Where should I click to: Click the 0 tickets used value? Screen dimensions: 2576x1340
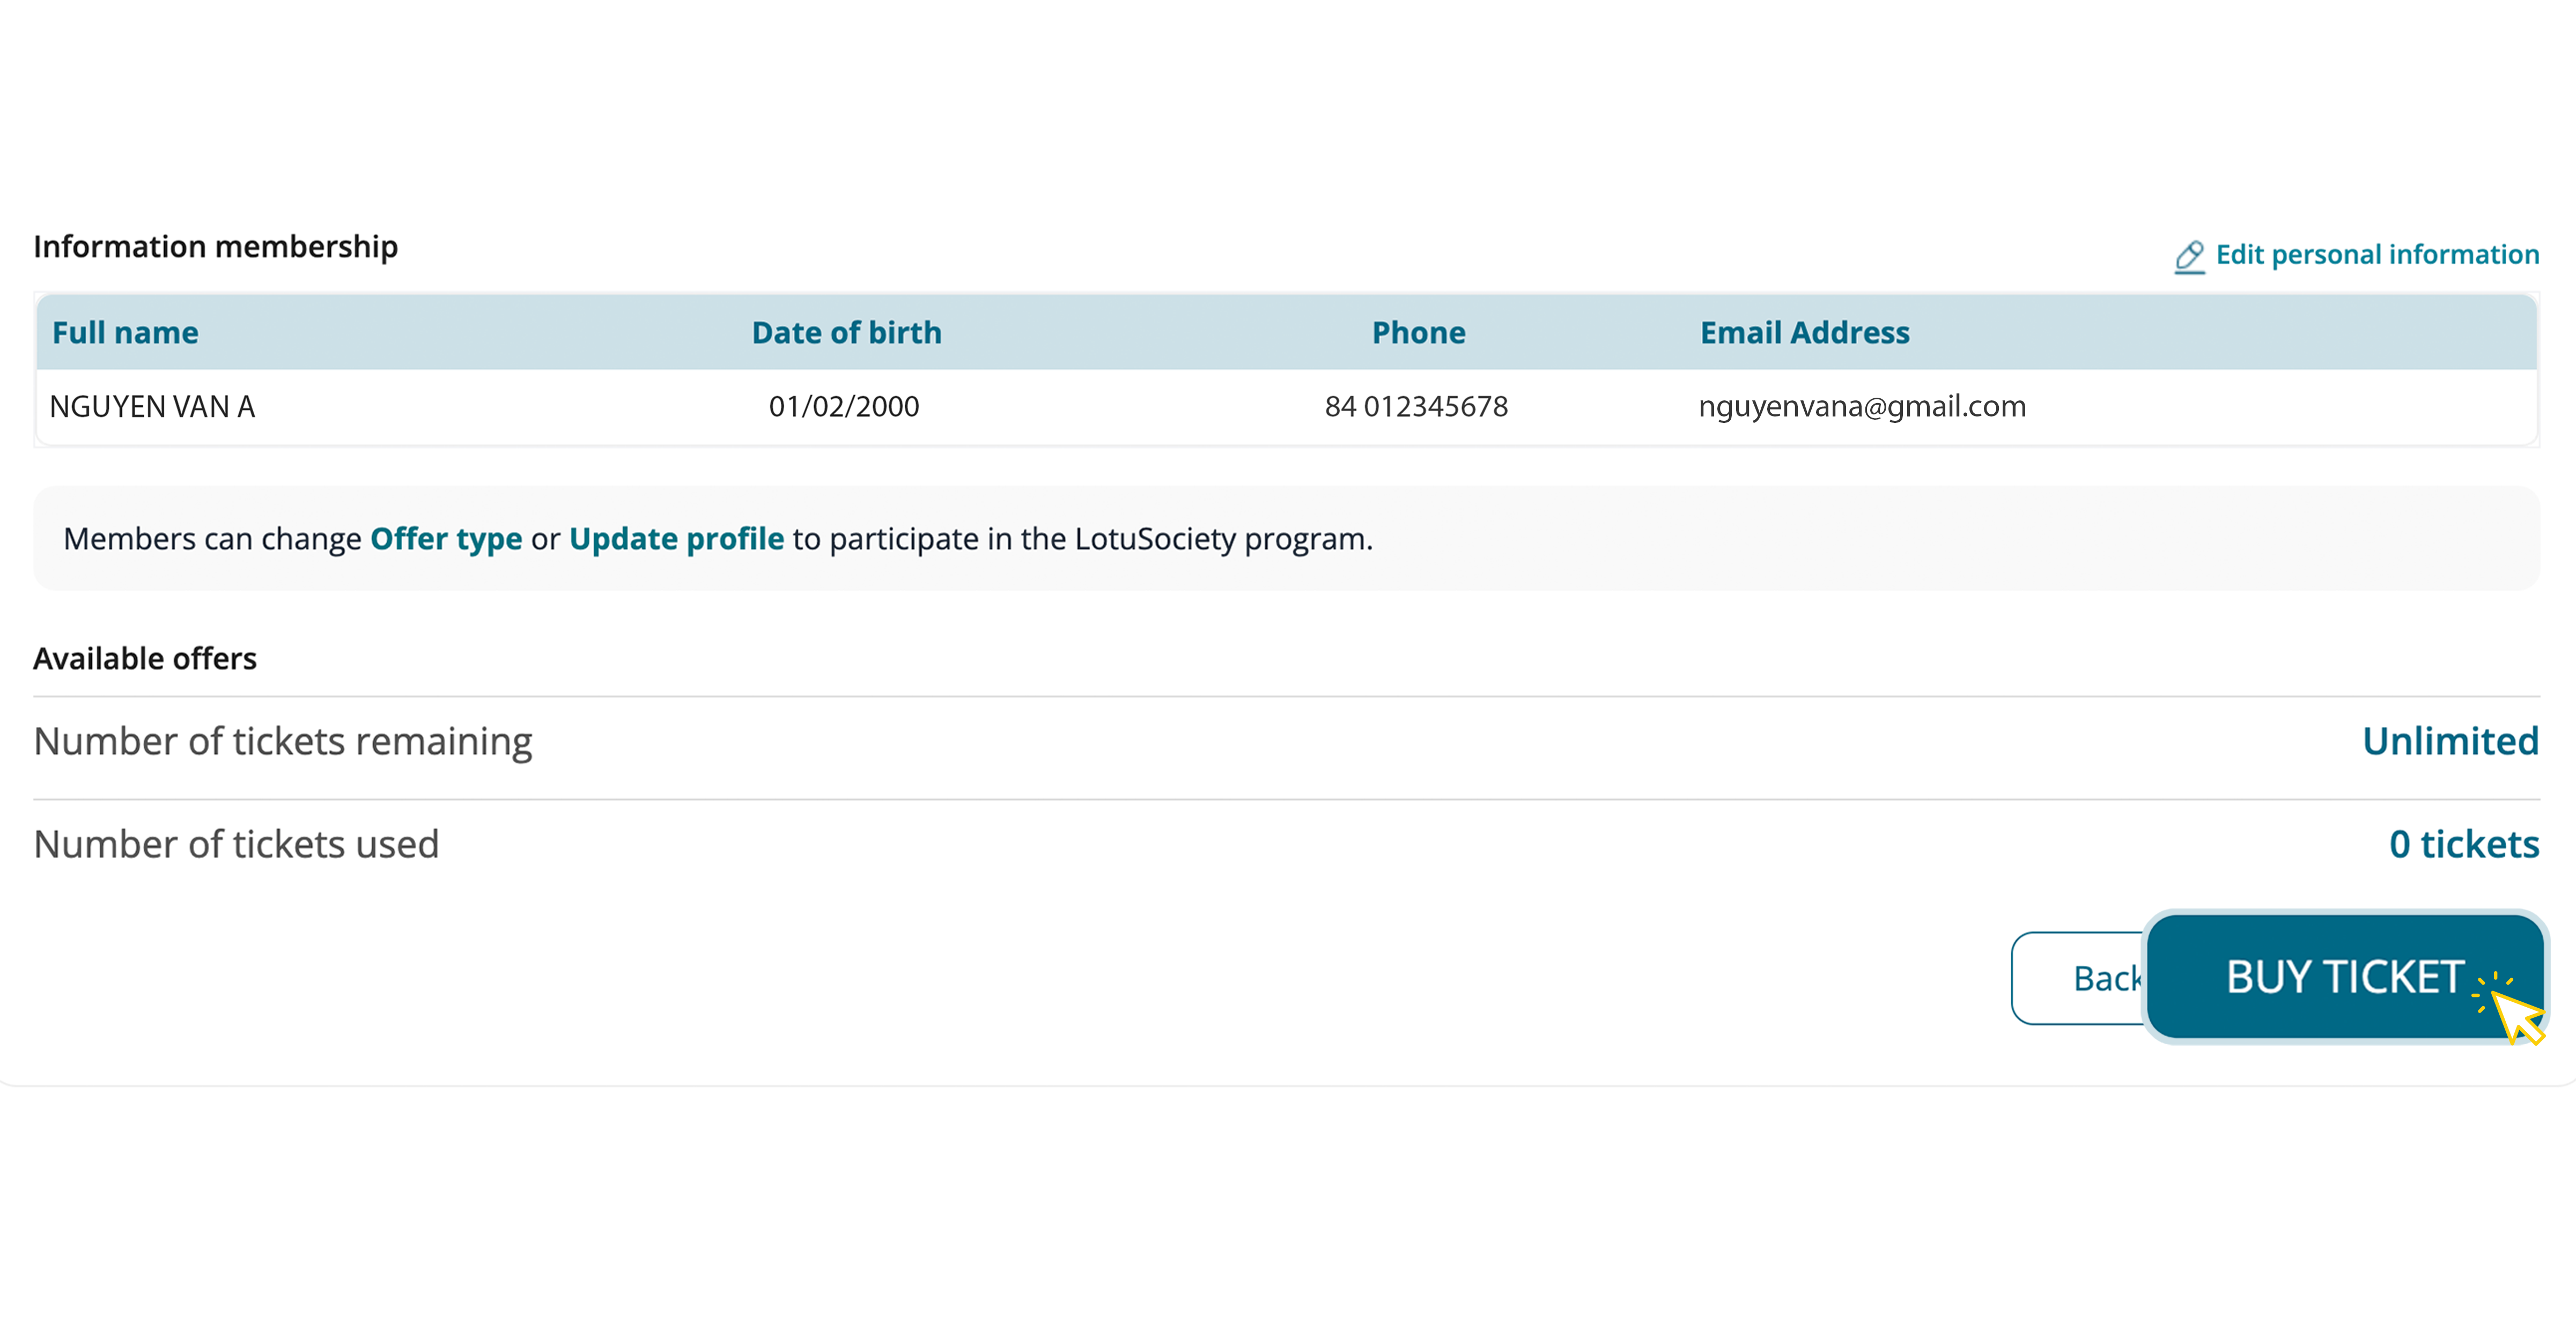pos(2463,844)
